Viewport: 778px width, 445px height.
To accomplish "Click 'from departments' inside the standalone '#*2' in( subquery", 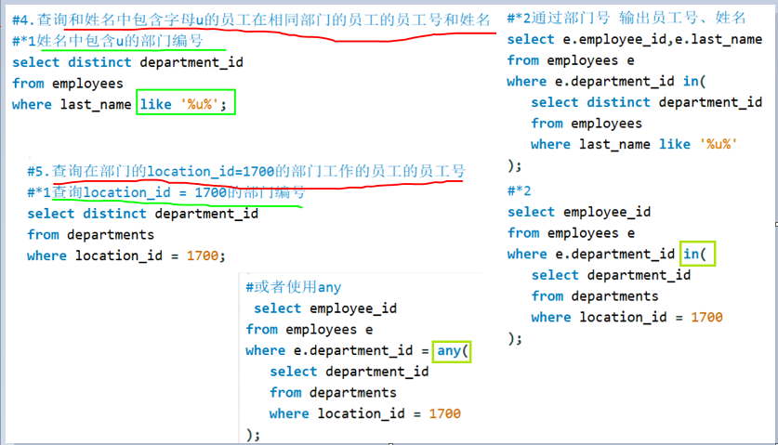I will 595,296.
